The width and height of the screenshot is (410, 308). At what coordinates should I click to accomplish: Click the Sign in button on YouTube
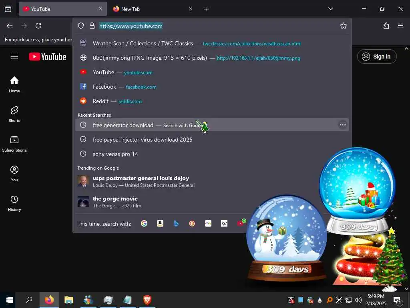coord(377,57)
